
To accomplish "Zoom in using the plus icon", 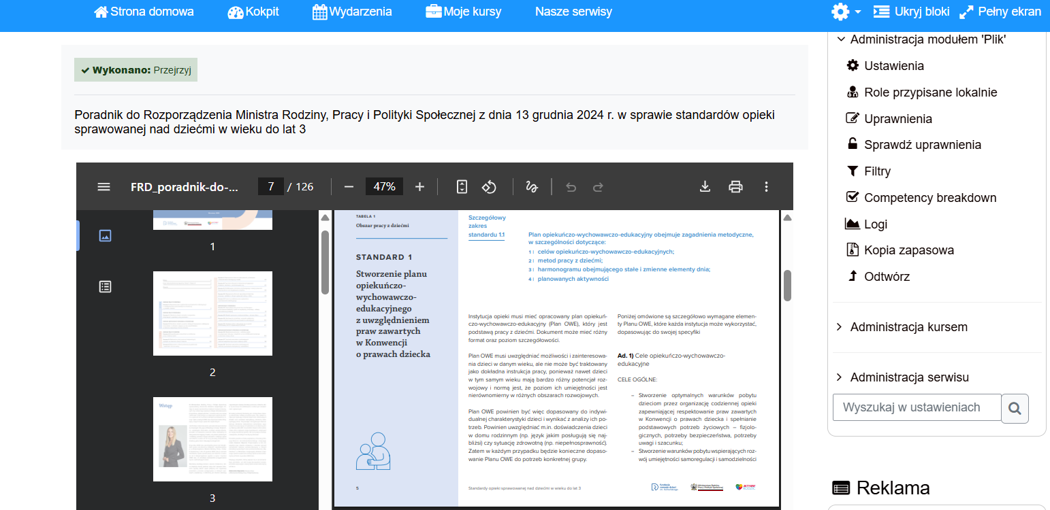I will [x=419, y=186].
